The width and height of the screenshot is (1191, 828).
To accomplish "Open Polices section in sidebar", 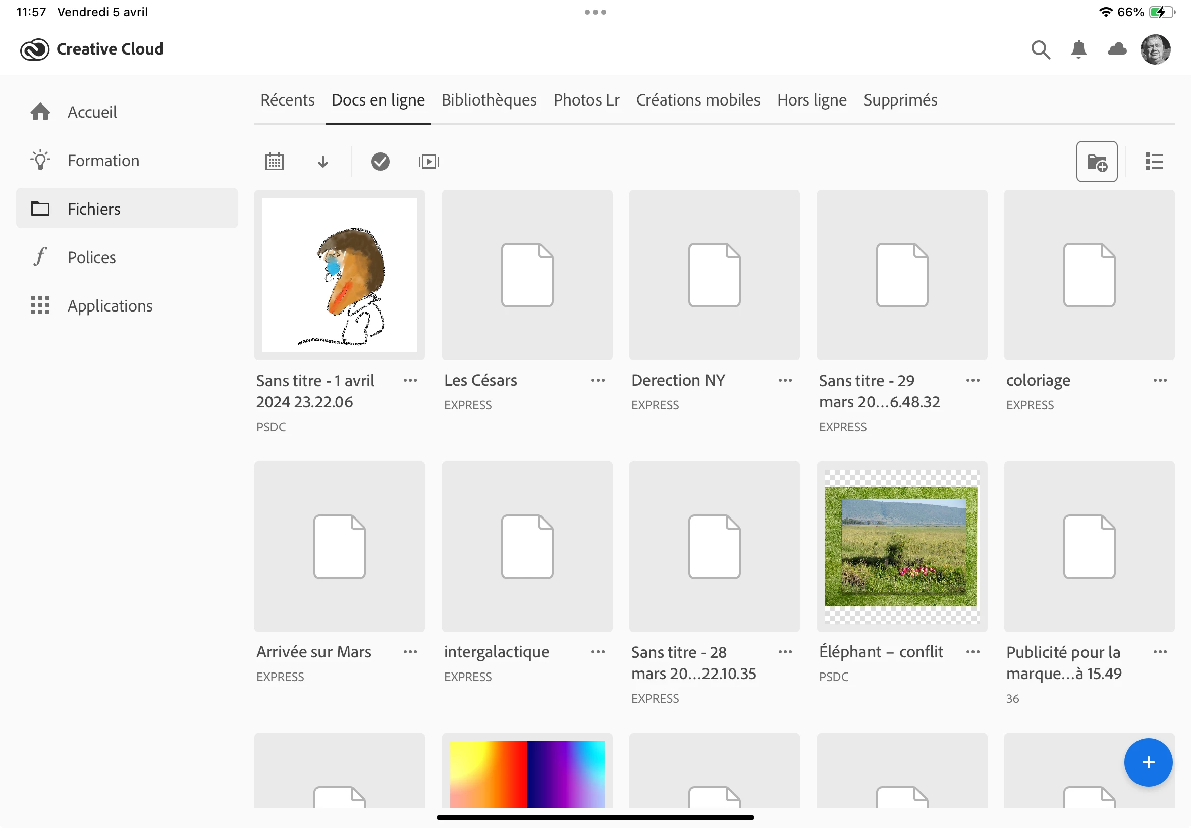I will (x=92, y=257).
